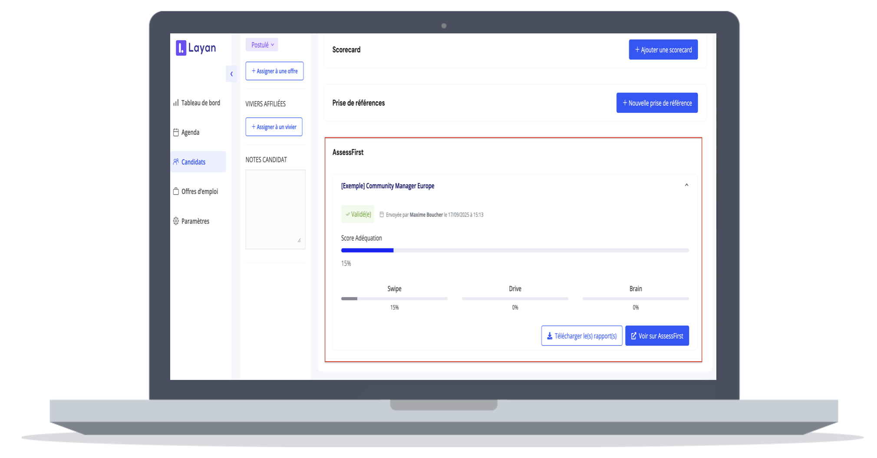Open Paramètres in the sidebar

click(x=191, y=221)
